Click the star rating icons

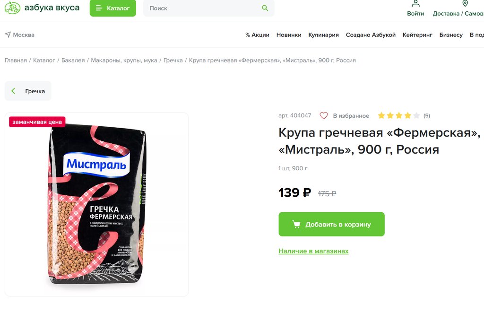click(x=399, y=116)
